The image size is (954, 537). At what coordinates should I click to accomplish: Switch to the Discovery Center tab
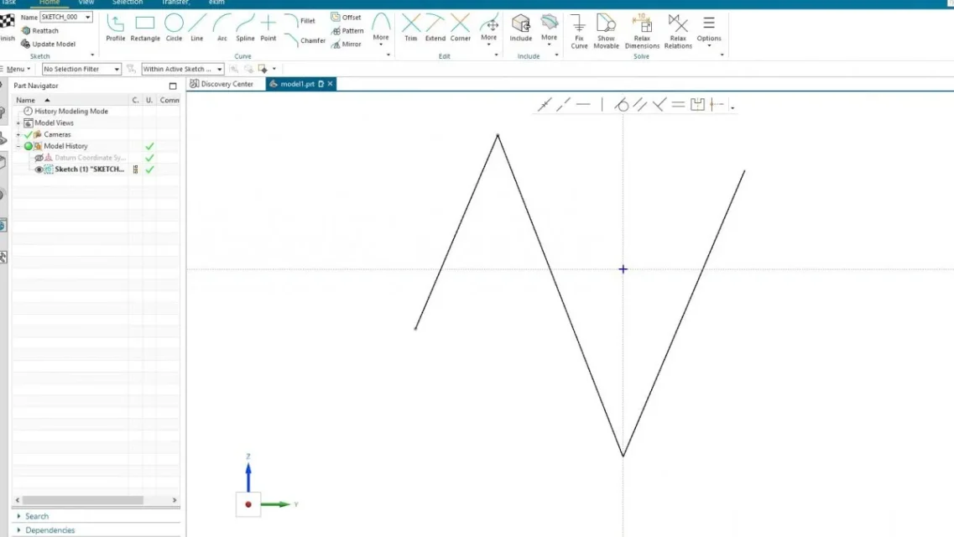pos(222,84)
